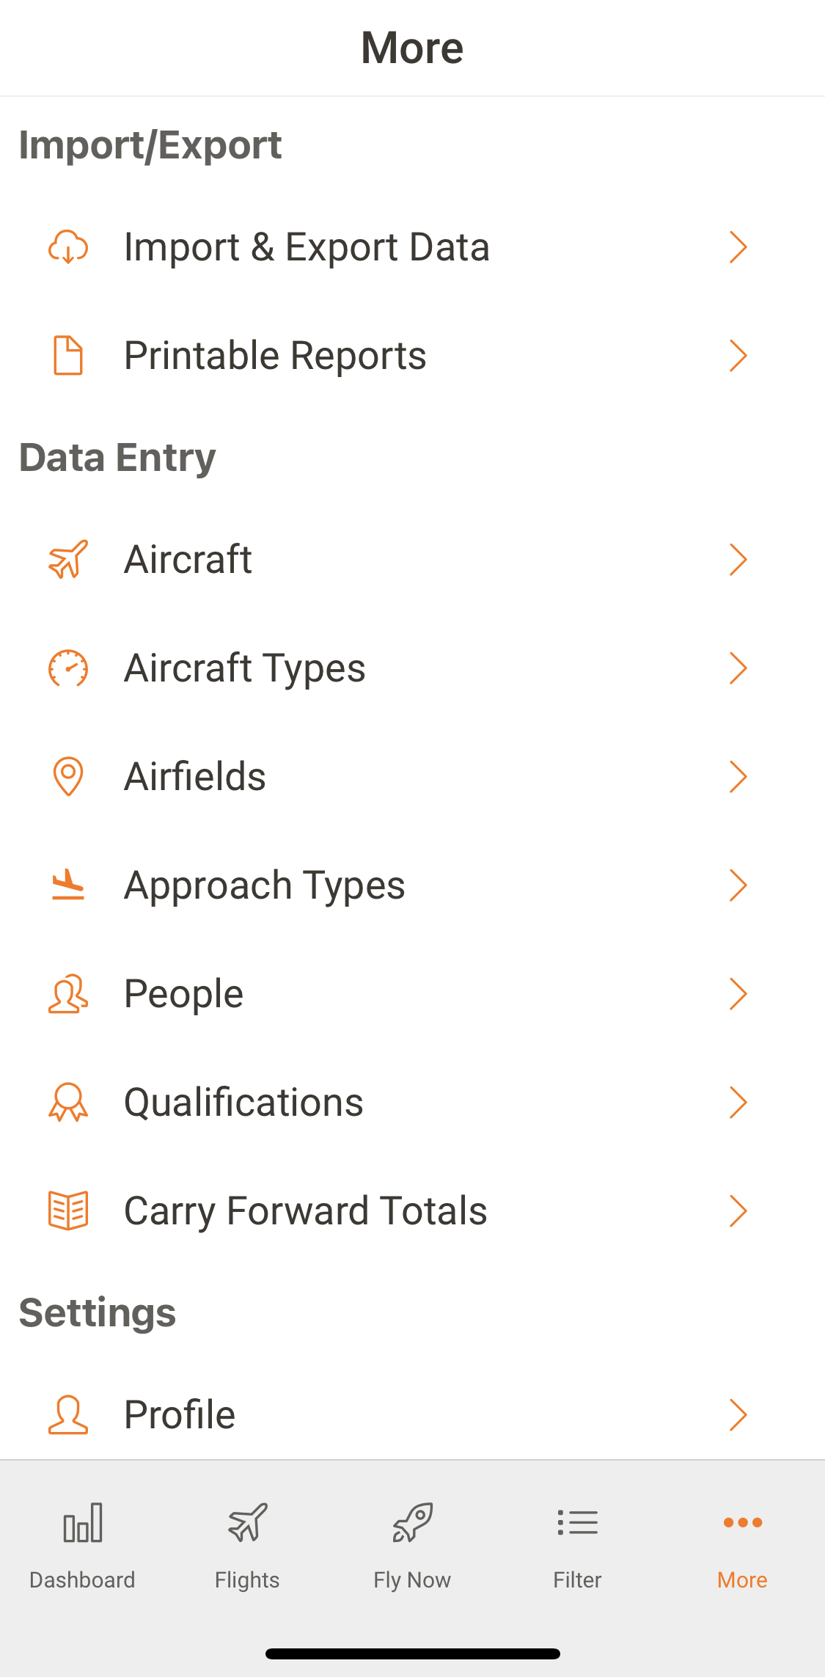The image size is (825, 1677).
Task: Open Airfields via its right chevron
Action: coord(738,777)
